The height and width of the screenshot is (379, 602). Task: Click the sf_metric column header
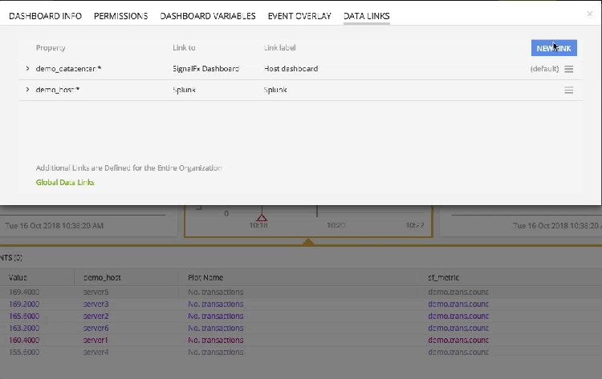pyautogui.click(x=446, y=277)
